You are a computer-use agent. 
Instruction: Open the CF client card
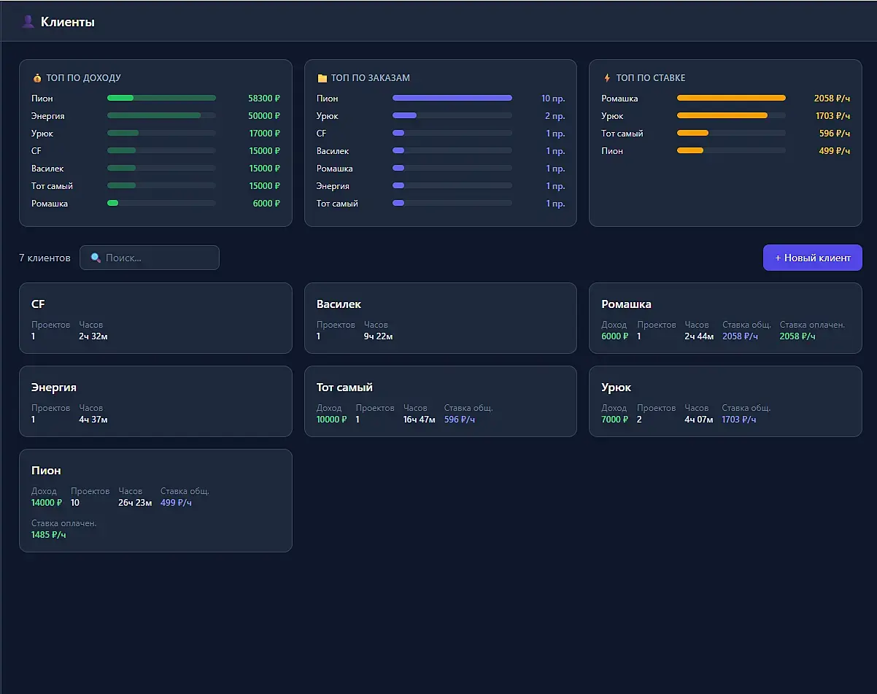point(155,318)
